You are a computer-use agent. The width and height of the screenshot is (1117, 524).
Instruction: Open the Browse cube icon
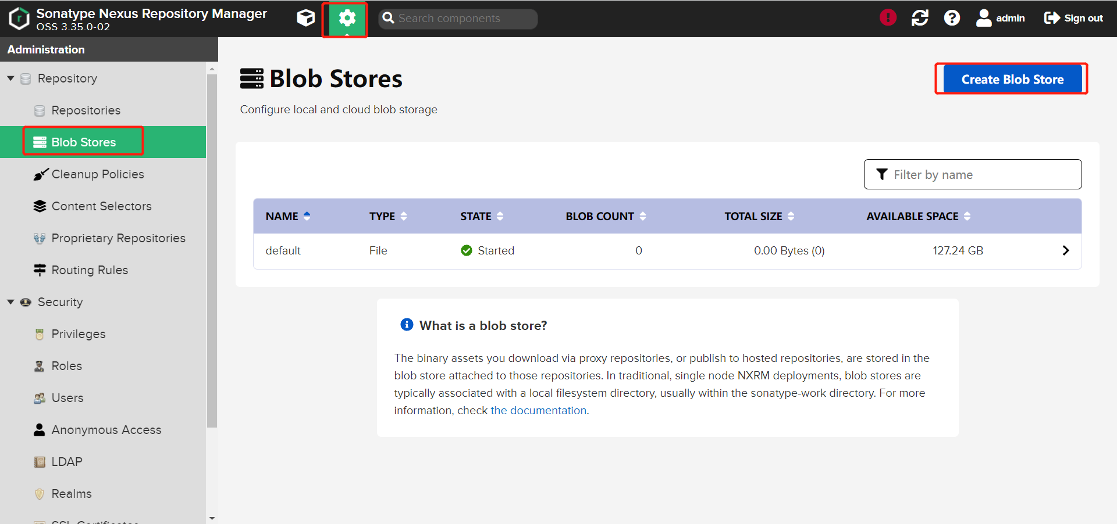coord(305,19)
